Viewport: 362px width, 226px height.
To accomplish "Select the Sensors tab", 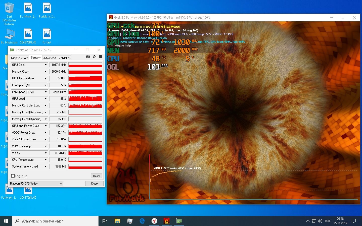I will [36, 58].
